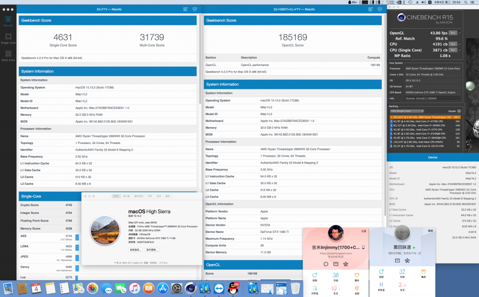The width and height of the screenshot is (479, 297).
Task: Run the CPU (Single Core) test in Cinebench
Action: coord(453,50)
